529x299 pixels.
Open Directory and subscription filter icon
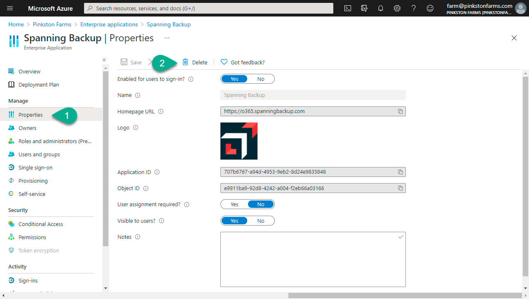pos(364,8)
